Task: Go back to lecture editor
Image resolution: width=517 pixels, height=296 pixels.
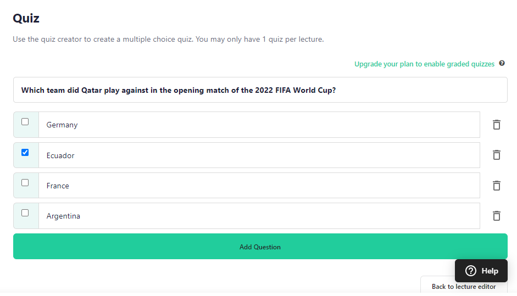Action: 464,287
